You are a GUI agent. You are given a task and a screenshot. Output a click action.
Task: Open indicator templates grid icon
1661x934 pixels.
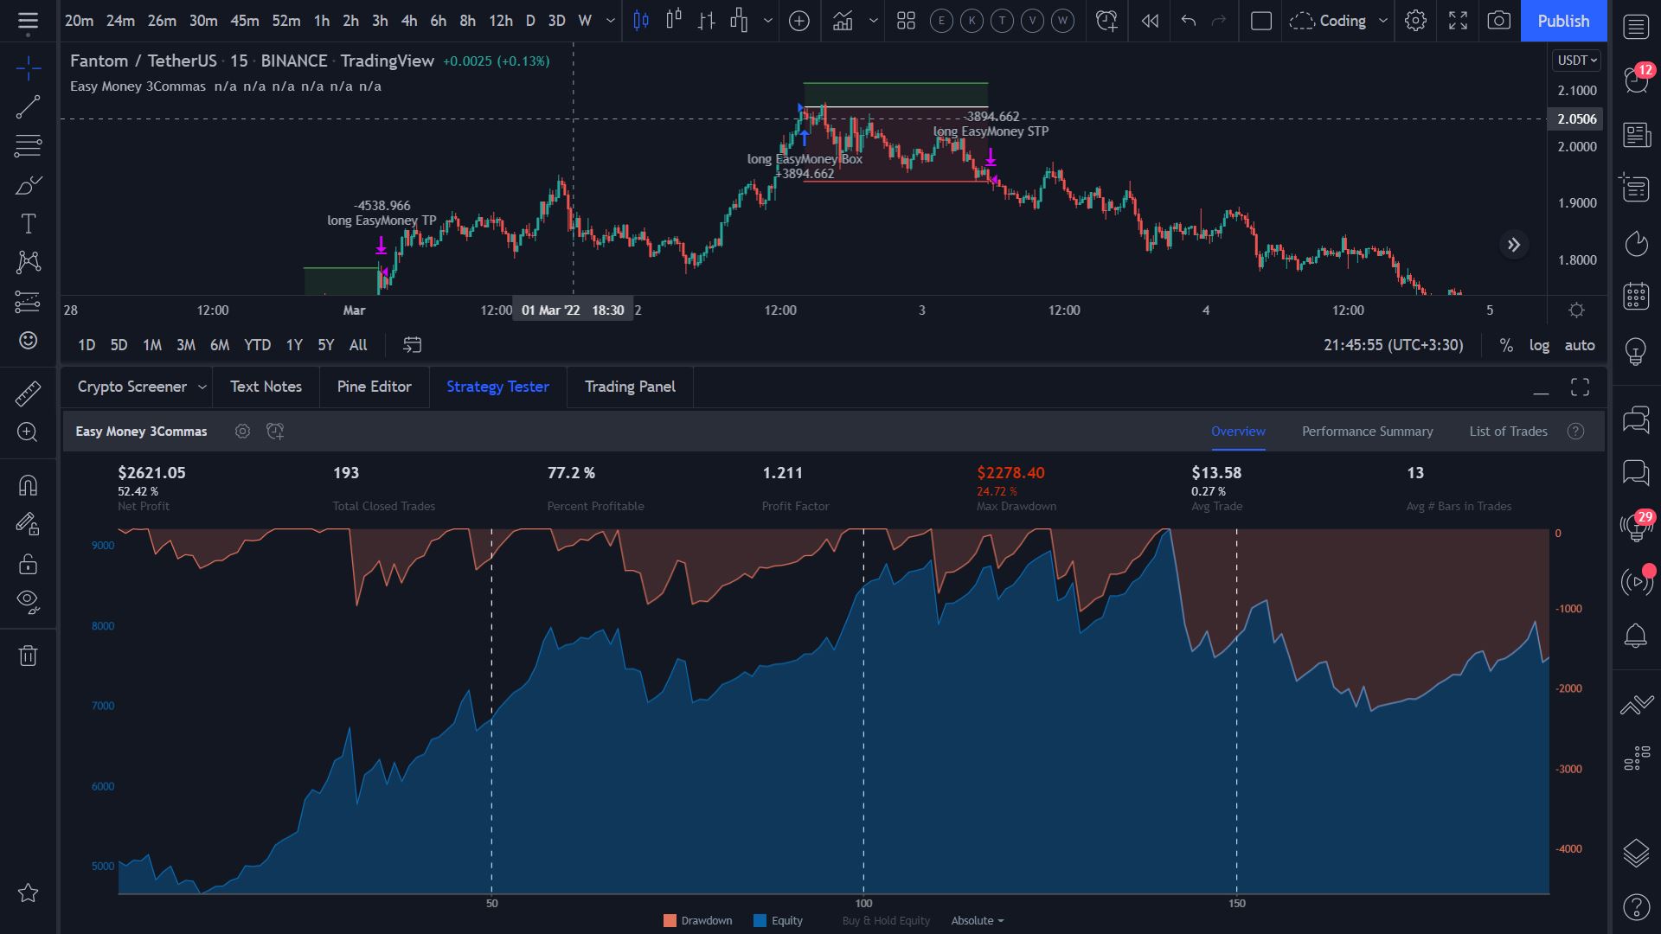[906, 21]
